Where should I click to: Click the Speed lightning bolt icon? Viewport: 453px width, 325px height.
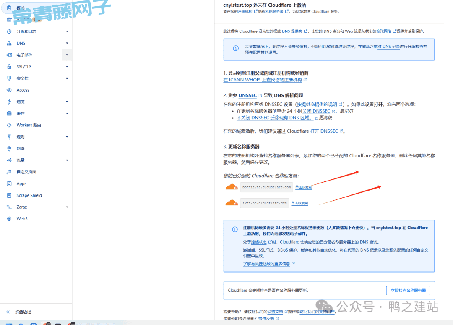click(9, 102)
